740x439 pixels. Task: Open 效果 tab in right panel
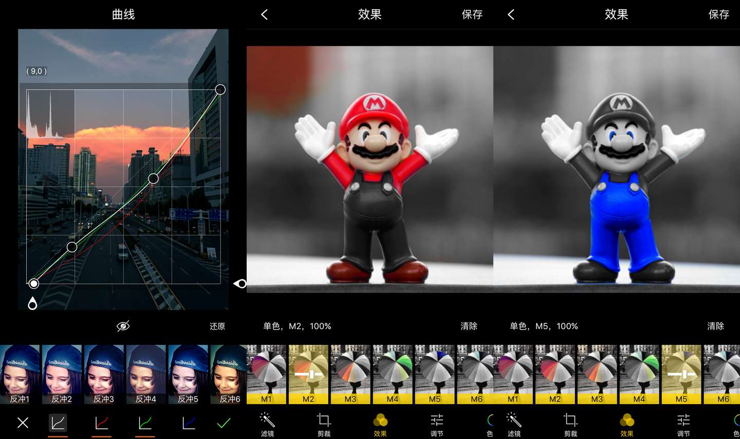tap(627, 425)
